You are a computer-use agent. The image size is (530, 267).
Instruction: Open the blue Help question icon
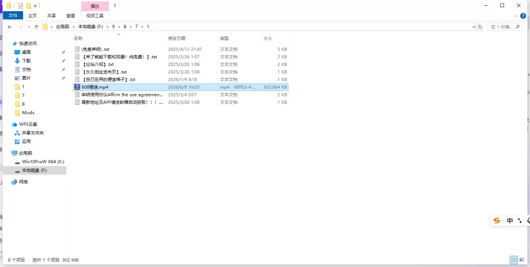pos(523,15)
